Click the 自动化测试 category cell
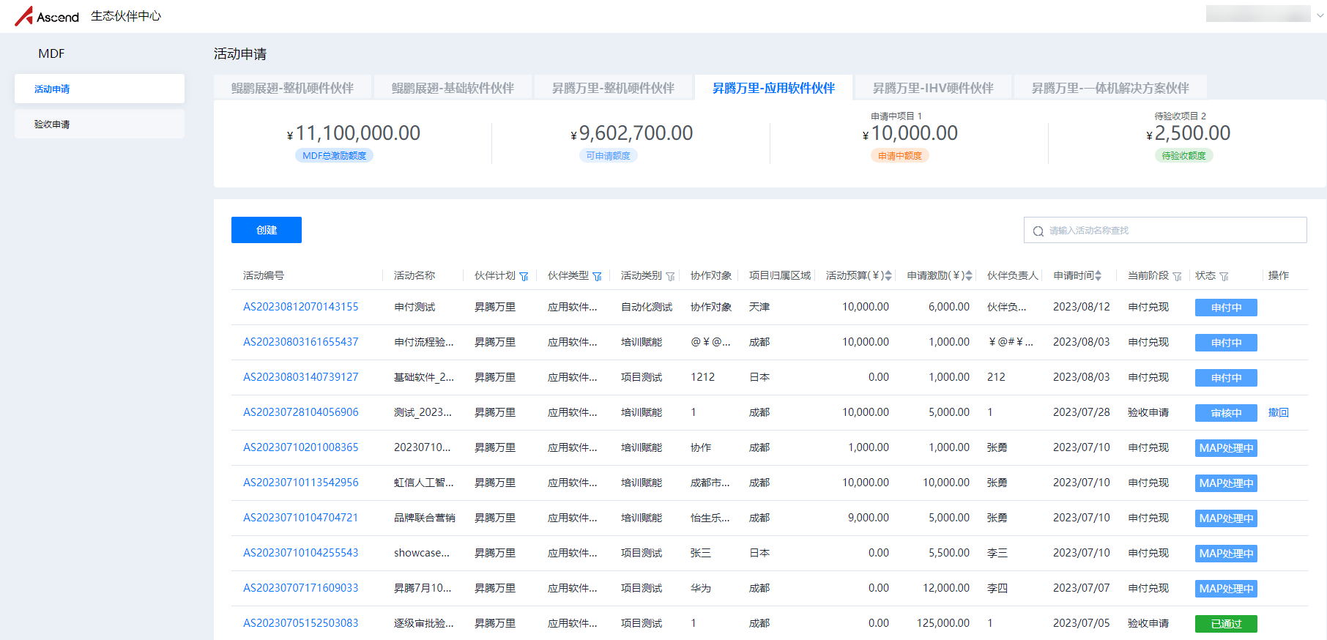The image size is (1327, 640). (x=647, y=307)
